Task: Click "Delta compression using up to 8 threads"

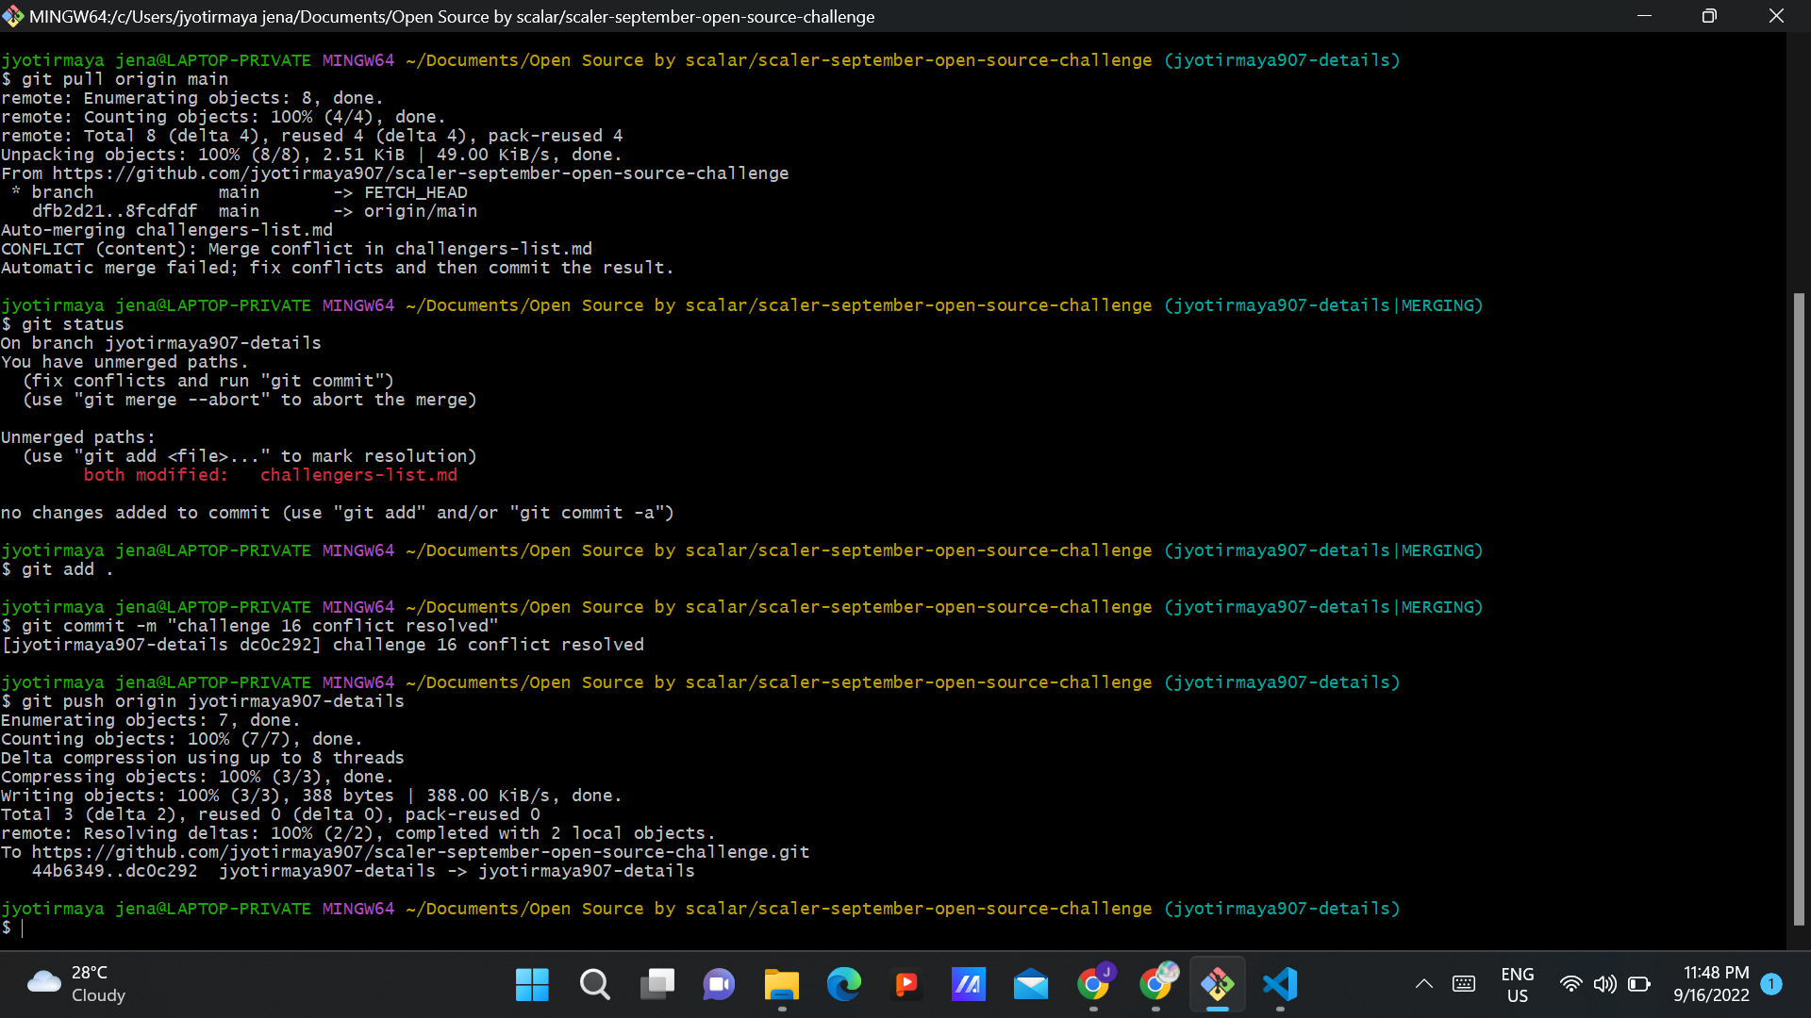Action: [x=203, y=758]
